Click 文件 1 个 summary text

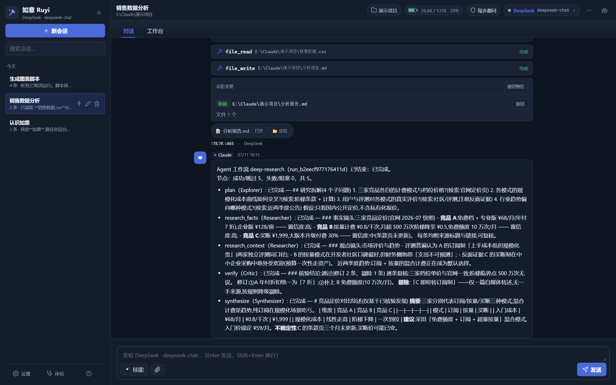click(226, 115)
